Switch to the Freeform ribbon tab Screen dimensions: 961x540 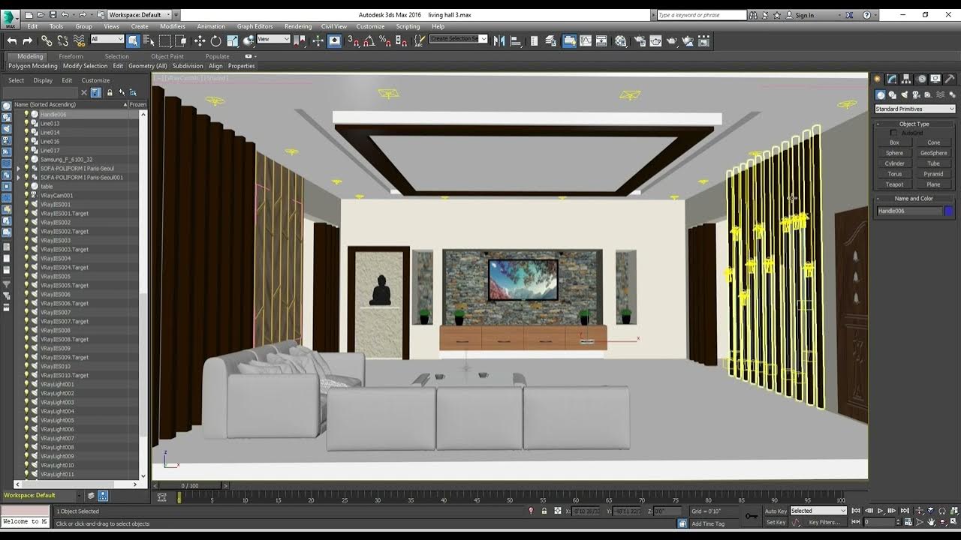[x=71, y=56]
